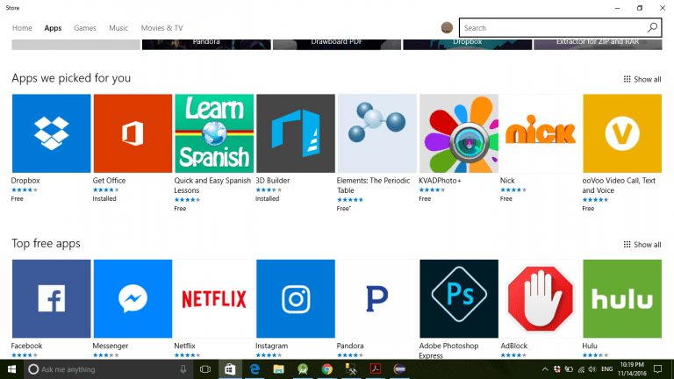Open Elements: The Periodic Table tile
The height and width of the screenshot is (379, 674).
(377, 133)
